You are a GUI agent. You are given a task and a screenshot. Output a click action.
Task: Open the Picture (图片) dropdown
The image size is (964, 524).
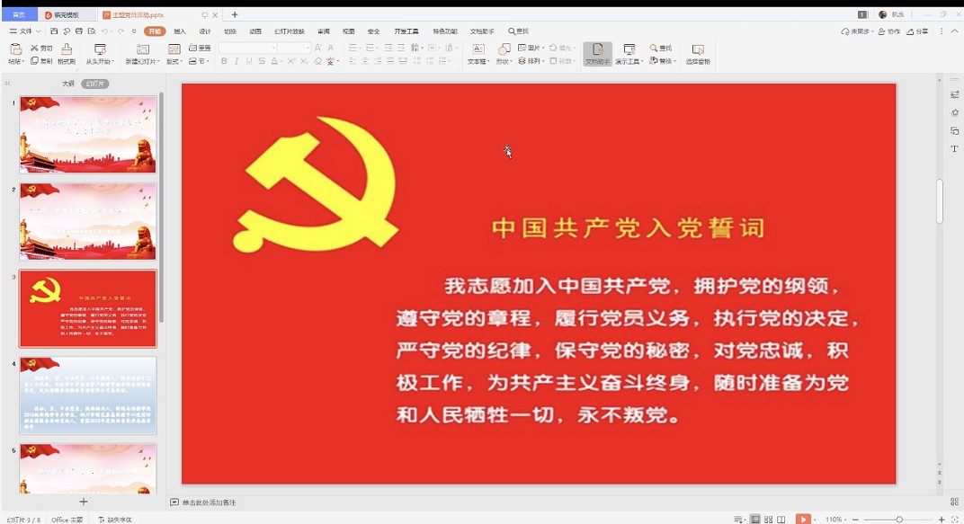pyautogui.click(x=531, y=48)
